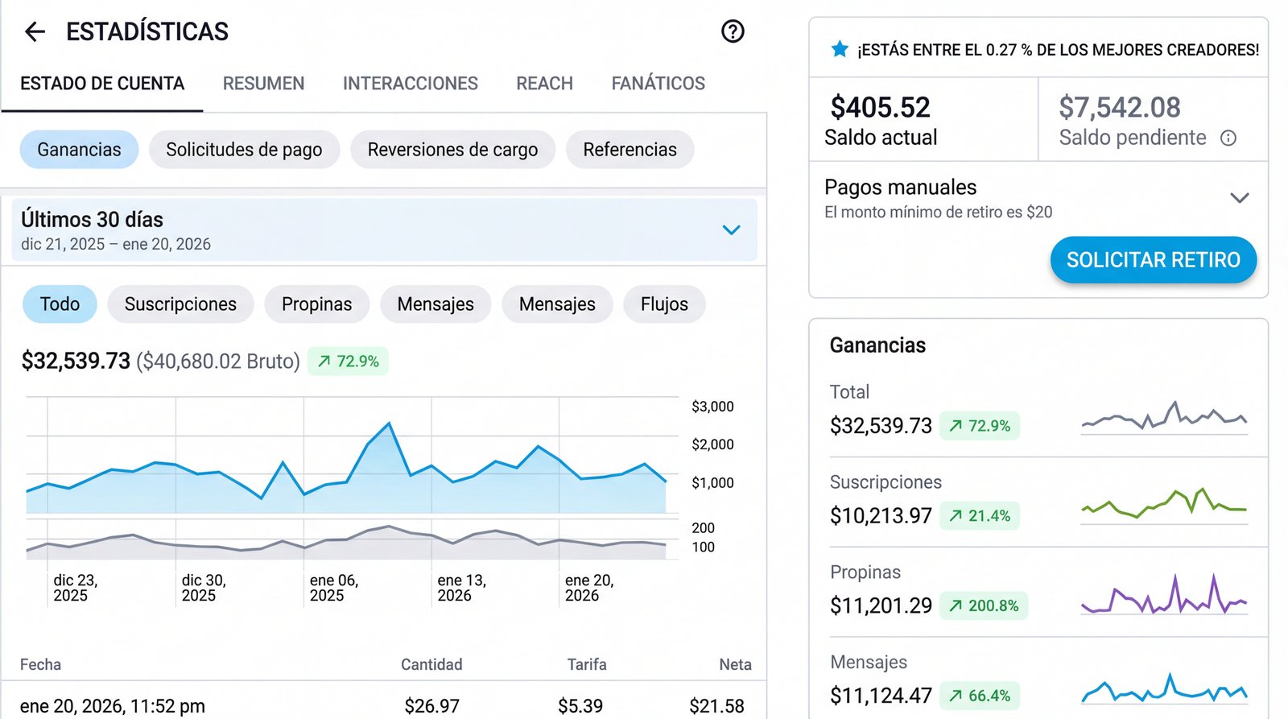Click the back arrow beside ESTADÍSTICAS
Viewport: 1288px width, 719px height.
coord(35,31)
